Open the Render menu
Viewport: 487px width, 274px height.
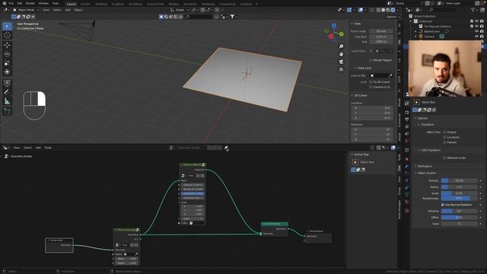point(30,3)
